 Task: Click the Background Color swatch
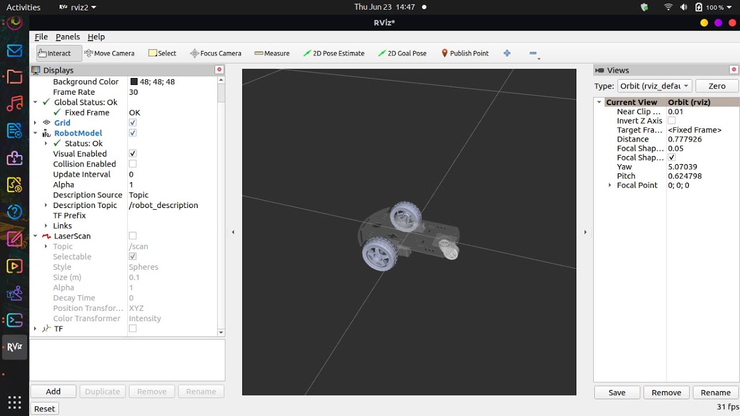(134, 81)
